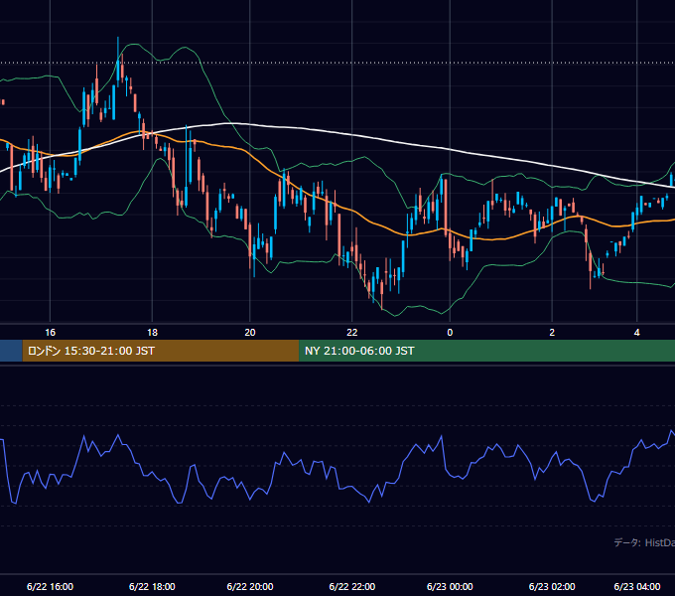Click the データ: HistData source text
Screen dimensions: 675x596
[644, 542]
